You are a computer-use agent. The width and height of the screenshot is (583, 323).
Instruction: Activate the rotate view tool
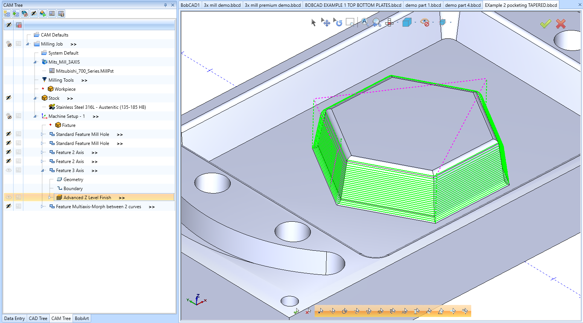338,23
